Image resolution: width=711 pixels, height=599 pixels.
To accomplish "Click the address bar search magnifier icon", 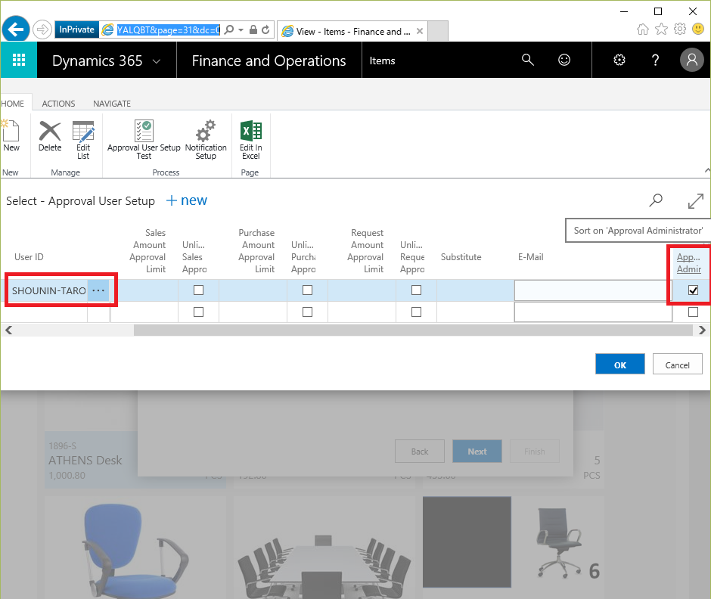I will [229, 30].
